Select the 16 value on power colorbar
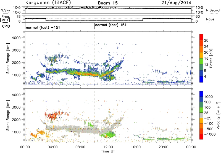 point(206,59)
